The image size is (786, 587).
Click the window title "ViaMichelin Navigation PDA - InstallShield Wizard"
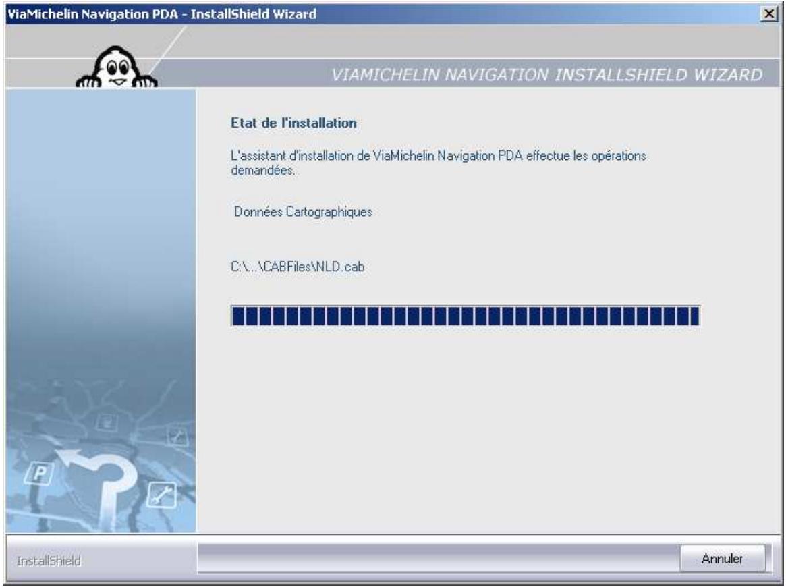[x=162, y=14]
